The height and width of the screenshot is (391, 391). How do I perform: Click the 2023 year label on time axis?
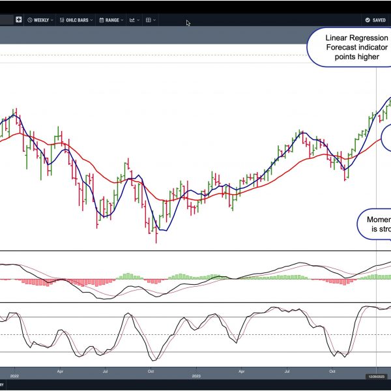pyautogui.click(x=196, y=376)
